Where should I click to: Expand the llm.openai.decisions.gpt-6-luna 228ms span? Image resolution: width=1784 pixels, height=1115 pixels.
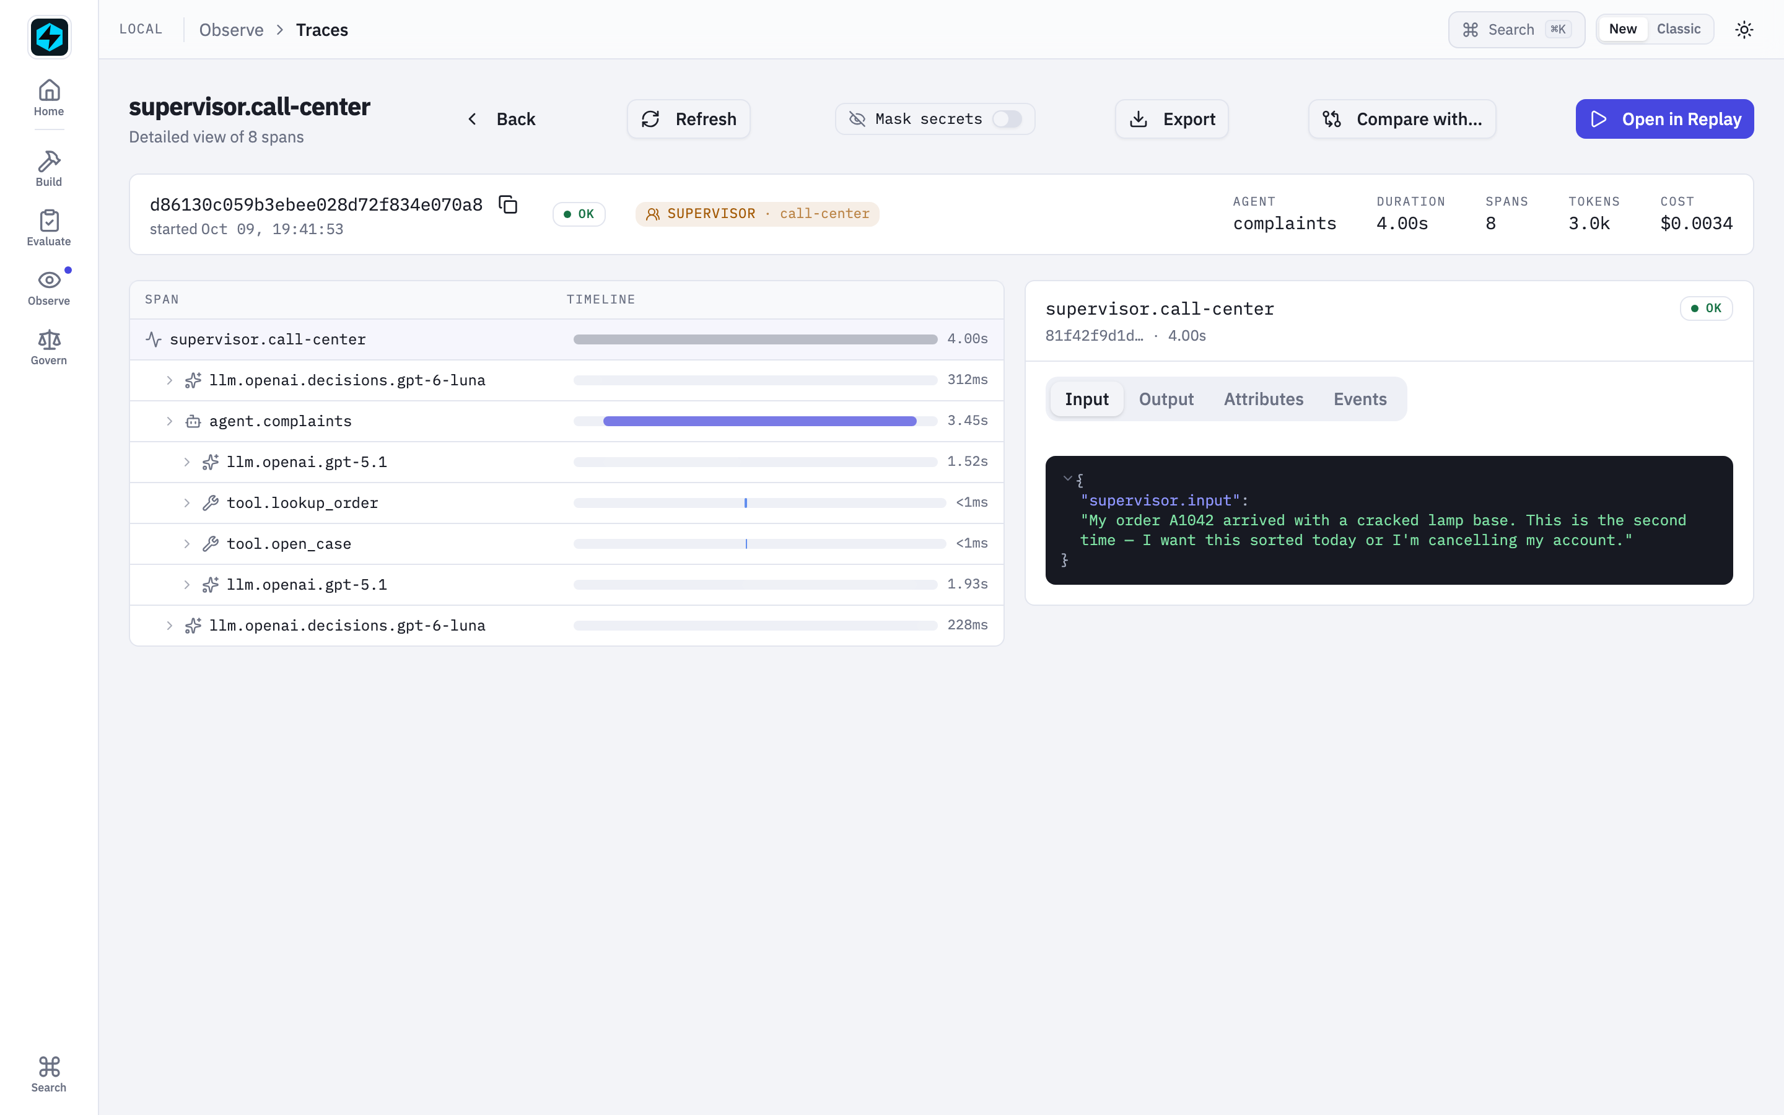pos(170,626)
